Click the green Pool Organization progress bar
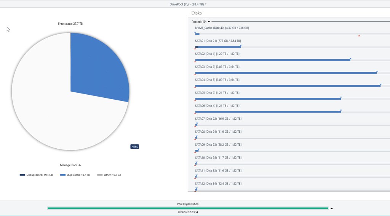 (187, 208)
